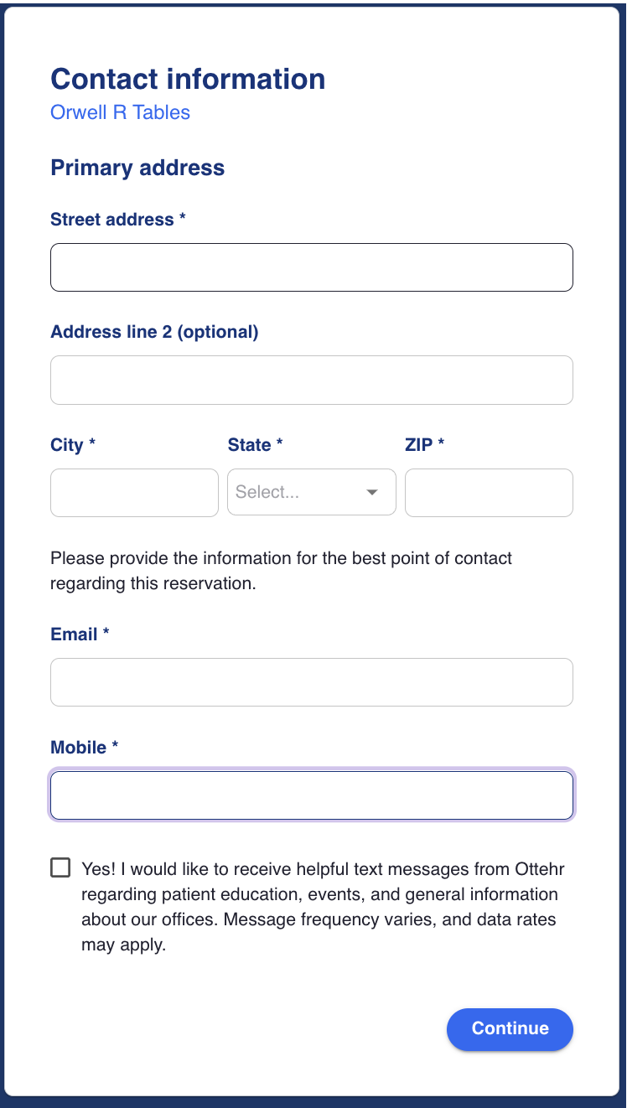Enable the Ottehr text messages checkbox

coord(60,867)
